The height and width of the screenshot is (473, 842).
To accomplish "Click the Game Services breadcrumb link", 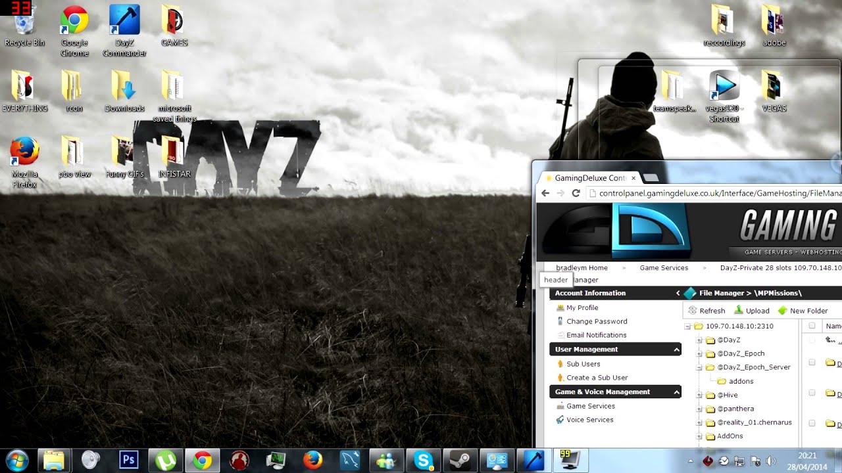I will (664, 268).
